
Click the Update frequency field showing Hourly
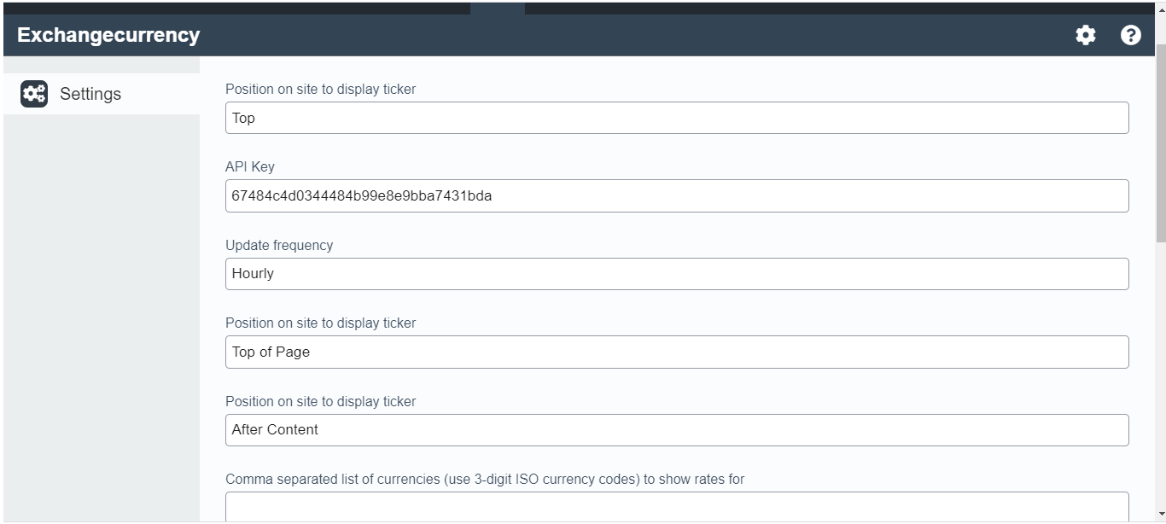coord(676,274)
